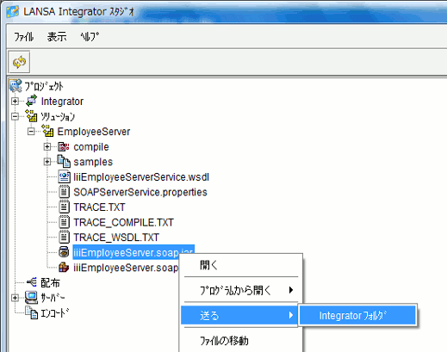The height and width of the screenshot is (352, 447).
Task: Click the compile folder icon
Action: pyautogui.click(x=64, y=147)
